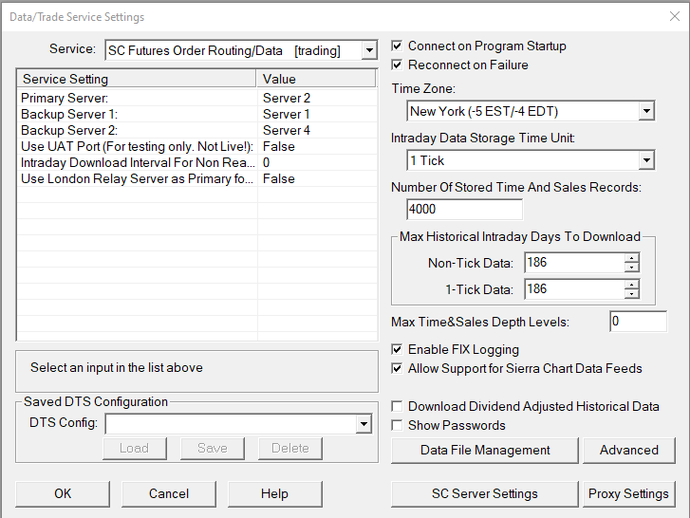The image size is (690, 518).
Task: Open the Service dropdown list
Action: click(369, 50)
